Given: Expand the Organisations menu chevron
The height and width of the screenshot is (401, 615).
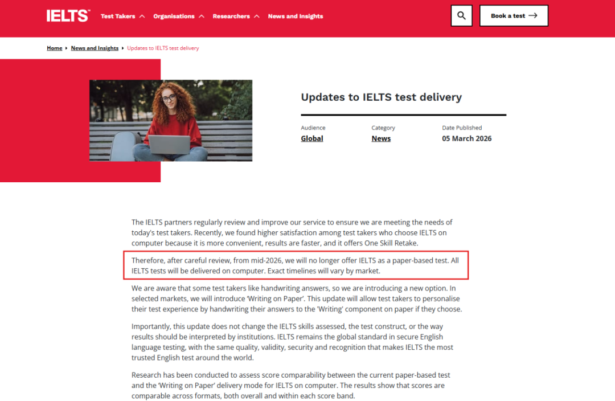Looking at the screenshot, I should click(x=201, y=17).
